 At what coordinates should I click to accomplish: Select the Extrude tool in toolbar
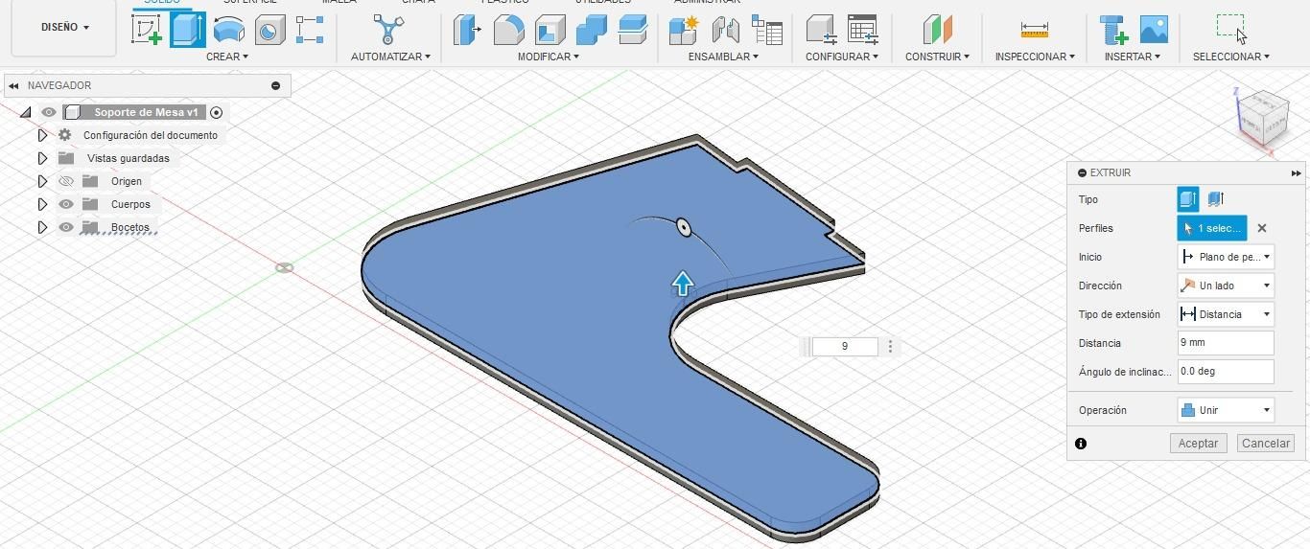tap(187, 30)
